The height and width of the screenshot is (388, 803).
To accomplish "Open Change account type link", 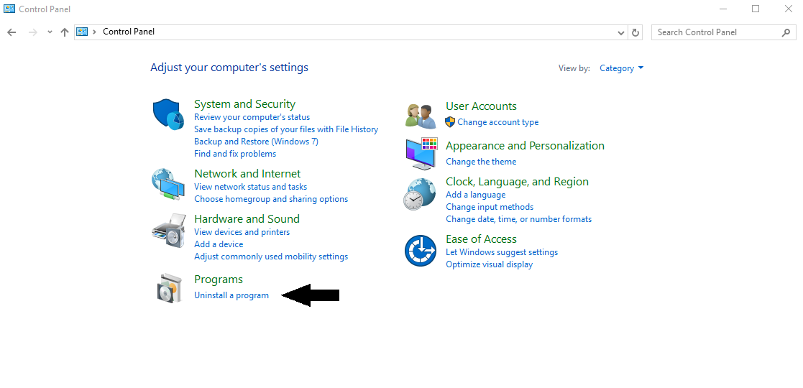I will (x=497, y=122).
